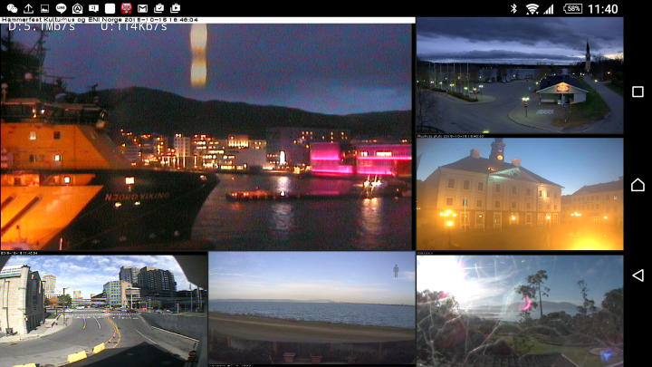Tap the LINE chat notification icon
The image size is (652, 367).
click(x=61, y=8)
